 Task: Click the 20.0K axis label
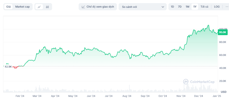tap(223, 81)
